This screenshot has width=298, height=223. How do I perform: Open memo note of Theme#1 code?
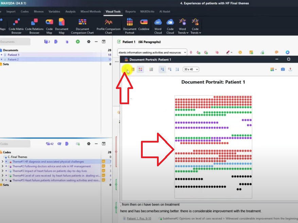(x=104, y=162)
